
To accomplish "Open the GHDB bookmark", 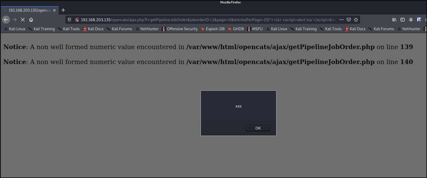I will click(x=236, y=29).
